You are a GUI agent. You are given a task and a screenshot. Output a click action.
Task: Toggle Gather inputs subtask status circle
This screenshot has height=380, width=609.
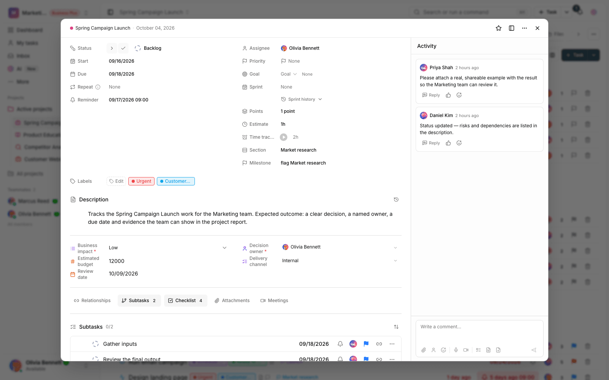(96, 344)
